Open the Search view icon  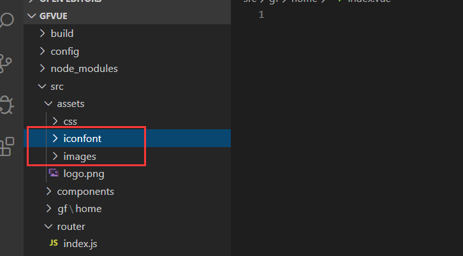[x=6, y=20]
